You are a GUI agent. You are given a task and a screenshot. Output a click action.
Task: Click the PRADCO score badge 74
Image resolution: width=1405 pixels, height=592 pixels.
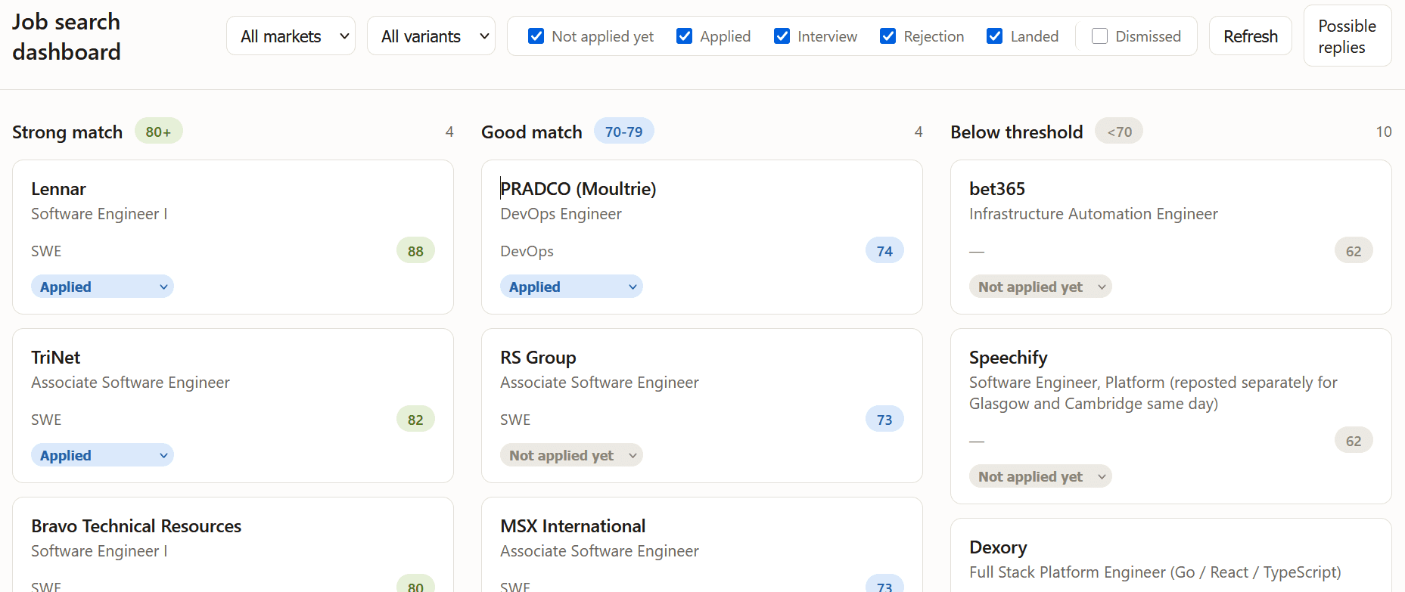pyautogui.click(x=884, y=251)
